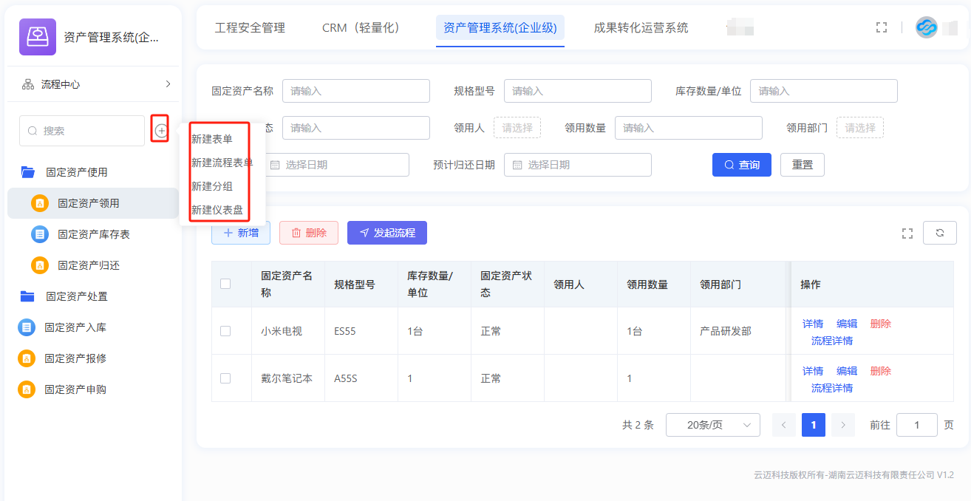Select 新建流程表单 from the popup menu
971x501 pixels.
(222, 163)
